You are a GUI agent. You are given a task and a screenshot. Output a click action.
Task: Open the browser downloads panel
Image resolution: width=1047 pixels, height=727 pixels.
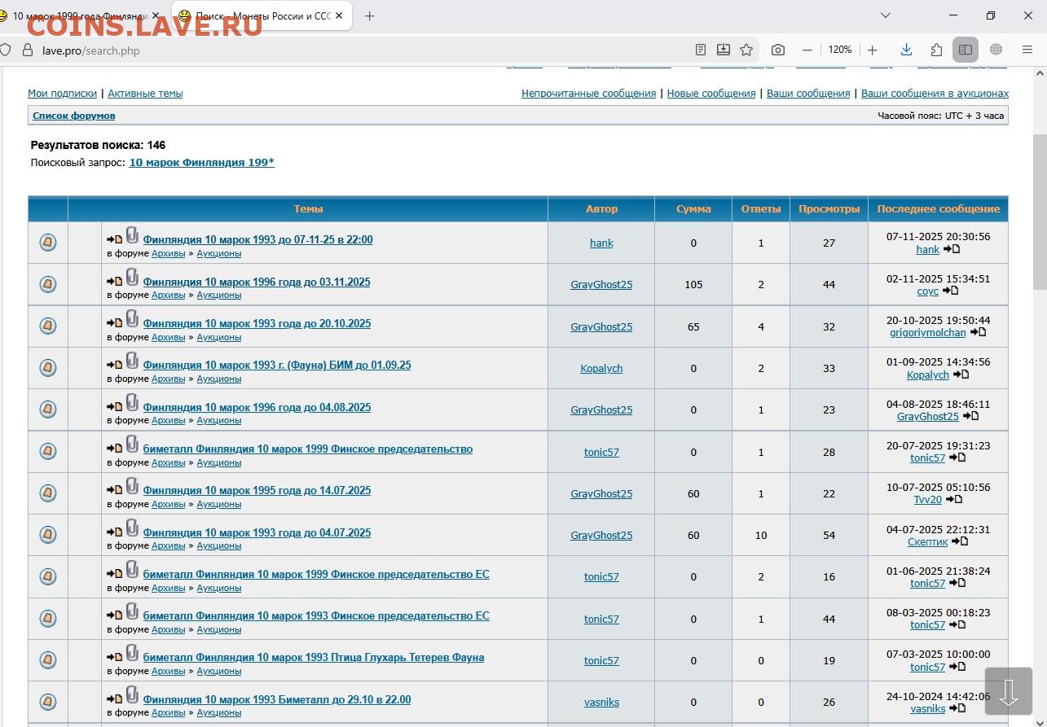click(x=906, y=50)
